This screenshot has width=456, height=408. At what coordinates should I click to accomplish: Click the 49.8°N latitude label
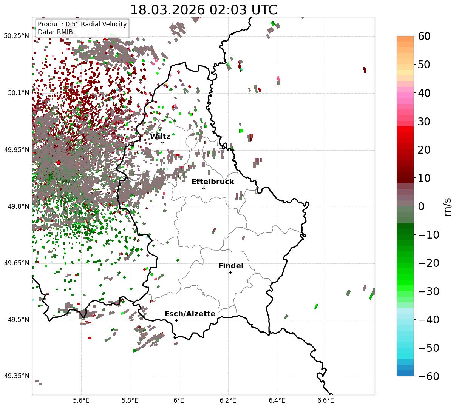point(18,206)
